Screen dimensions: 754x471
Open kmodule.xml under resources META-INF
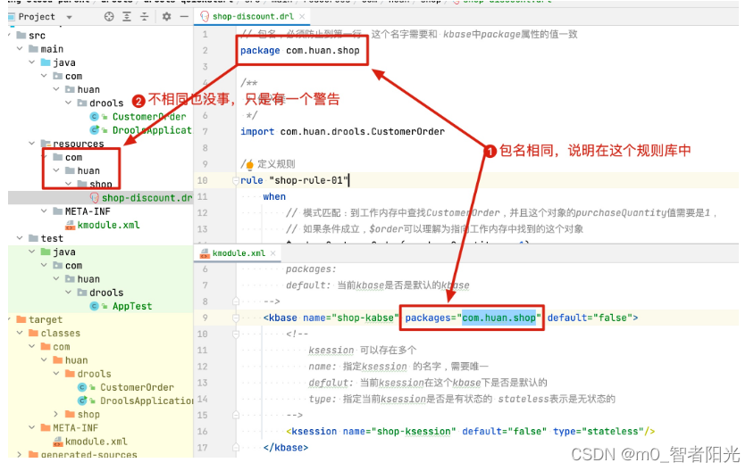pyautogui.click(x=109, y=225)
